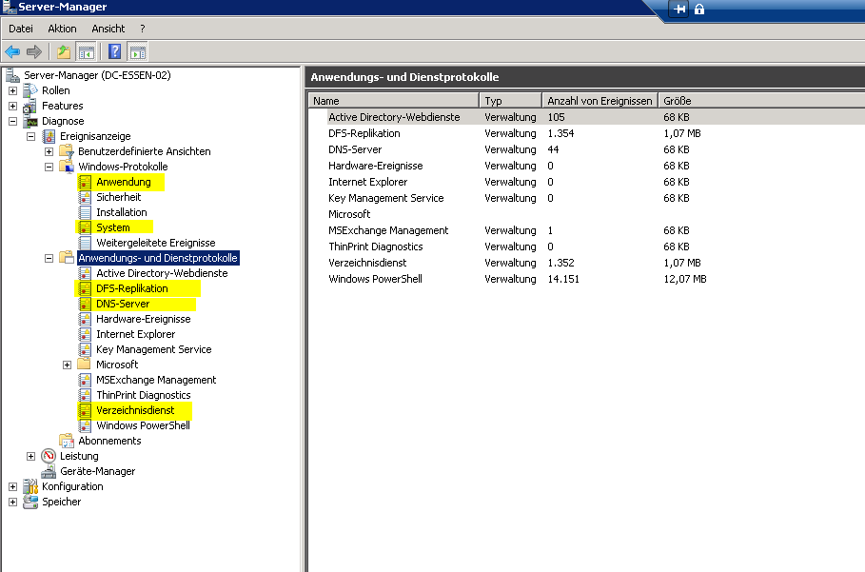Toggle the console tree pane icon
Screen dimensions: 865x572
[x=87, y=51]
